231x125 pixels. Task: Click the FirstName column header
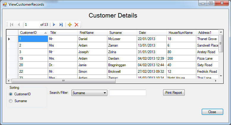[92, 33]
